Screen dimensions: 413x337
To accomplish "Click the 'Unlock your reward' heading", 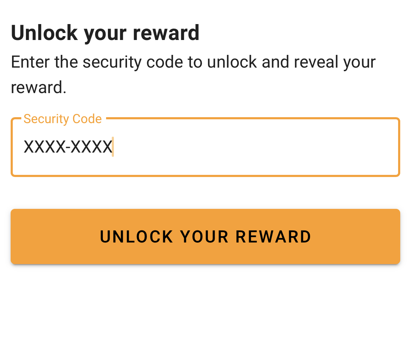I will pyautogui.click(x=105, y=32).
